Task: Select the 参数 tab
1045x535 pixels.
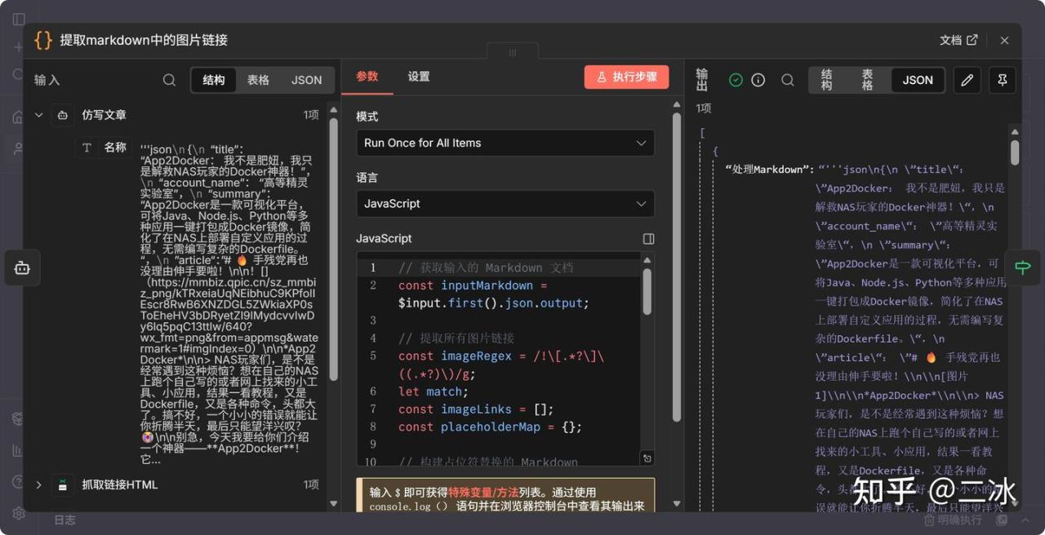Action: coord(367,77)
